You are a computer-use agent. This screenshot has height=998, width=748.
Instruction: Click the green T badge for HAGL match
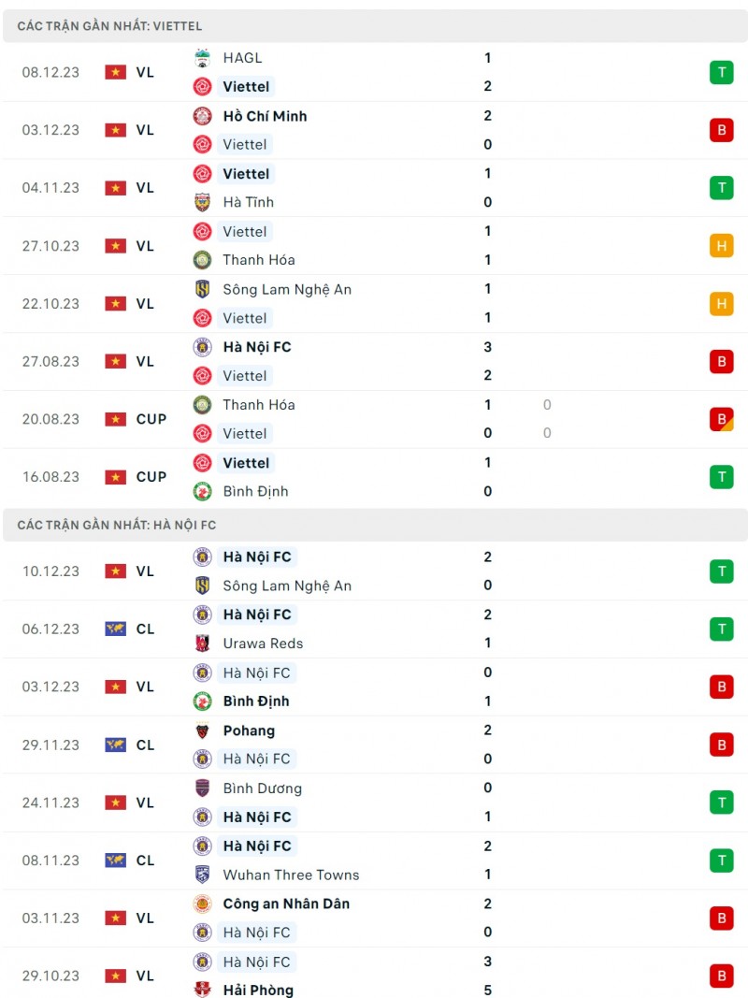[721, 72]
